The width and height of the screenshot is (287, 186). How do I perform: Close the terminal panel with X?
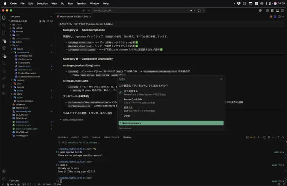[x=283, y=137]
